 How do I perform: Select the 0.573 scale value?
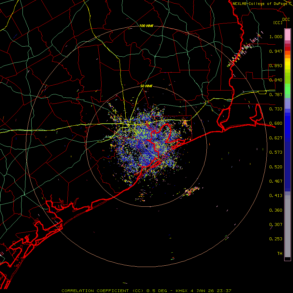click(x=276, y=152)
